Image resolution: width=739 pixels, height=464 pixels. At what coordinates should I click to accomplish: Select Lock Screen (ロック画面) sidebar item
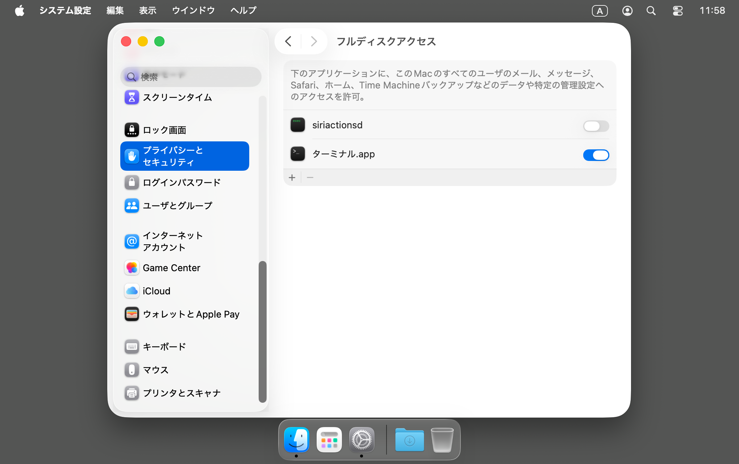[x=164, y=130]
